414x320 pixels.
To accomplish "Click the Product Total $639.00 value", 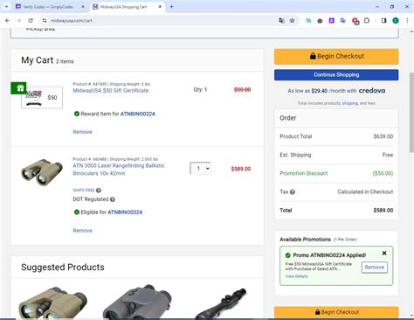I will tap(383, 136).
